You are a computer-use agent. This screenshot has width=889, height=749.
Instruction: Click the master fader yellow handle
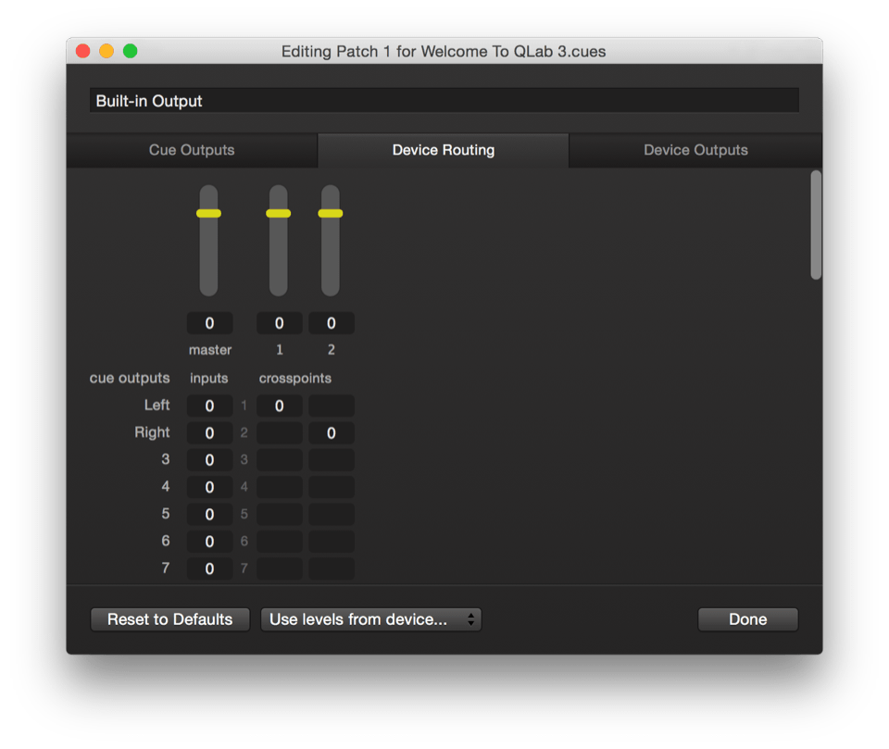tap(209, 214)
